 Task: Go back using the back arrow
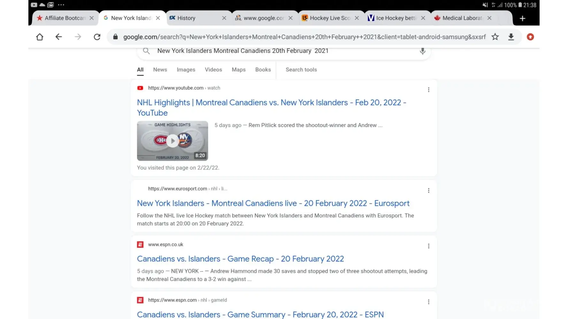58,37
